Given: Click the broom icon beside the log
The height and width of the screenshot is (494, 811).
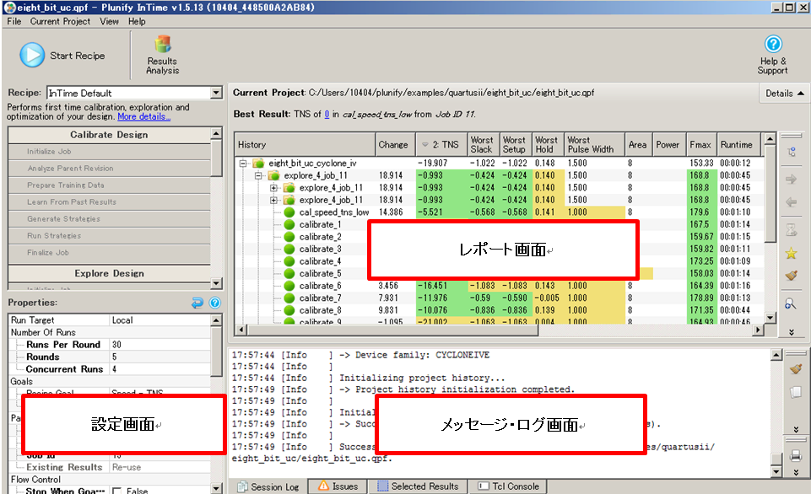Looking at the screenshot, I should [793, 368].
